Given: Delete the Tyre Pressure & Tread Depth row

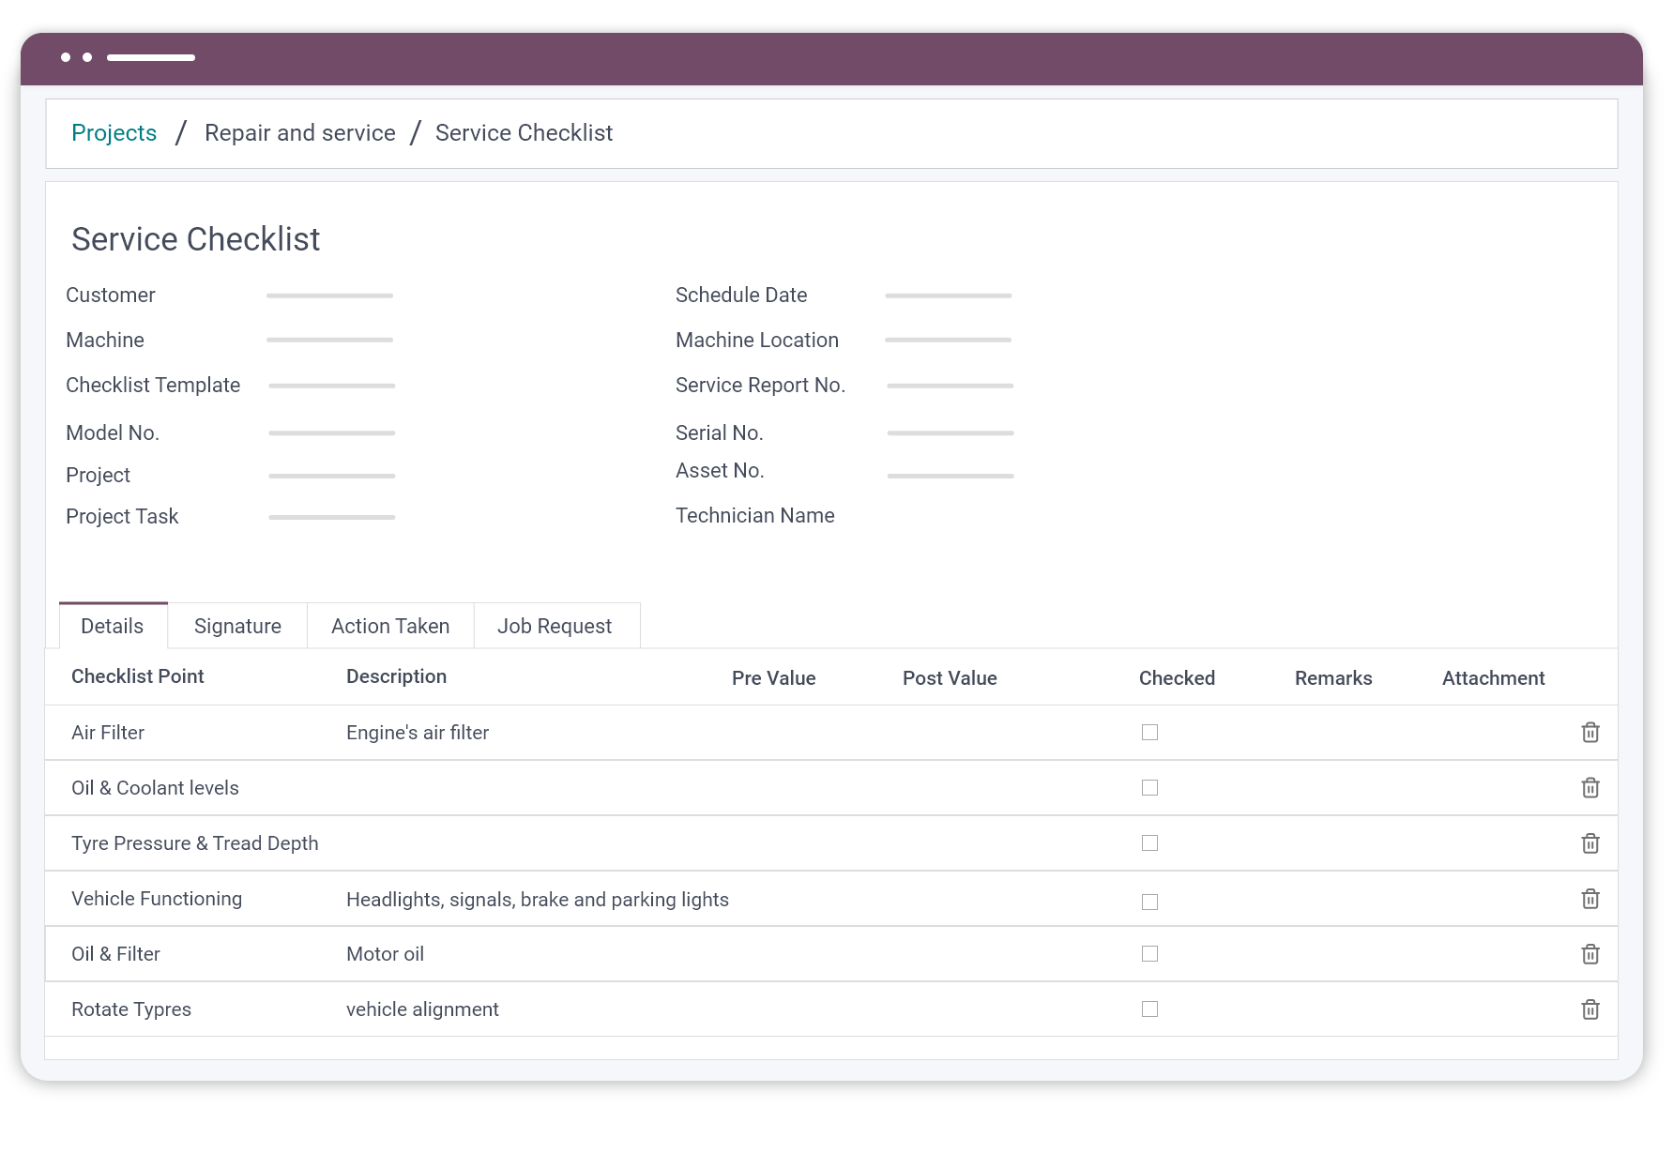Looking at the screenshot, I should tap(1590, 842).
